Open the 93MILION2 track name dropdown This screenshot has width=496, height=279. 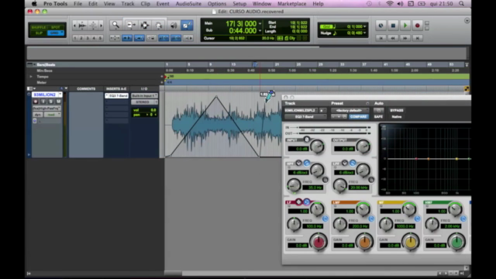click(60, 95)
